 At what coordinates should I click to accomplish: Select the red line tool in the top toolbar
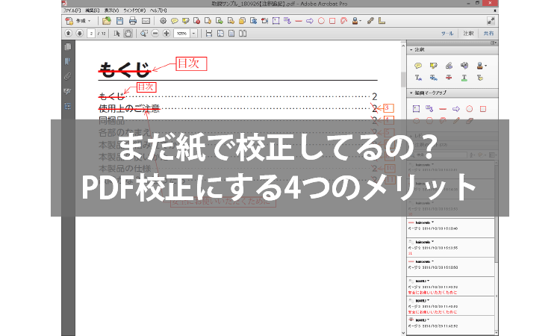299,21
